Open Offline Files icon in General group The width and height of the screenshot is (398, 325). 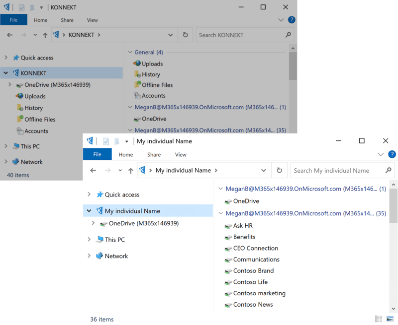137,84
